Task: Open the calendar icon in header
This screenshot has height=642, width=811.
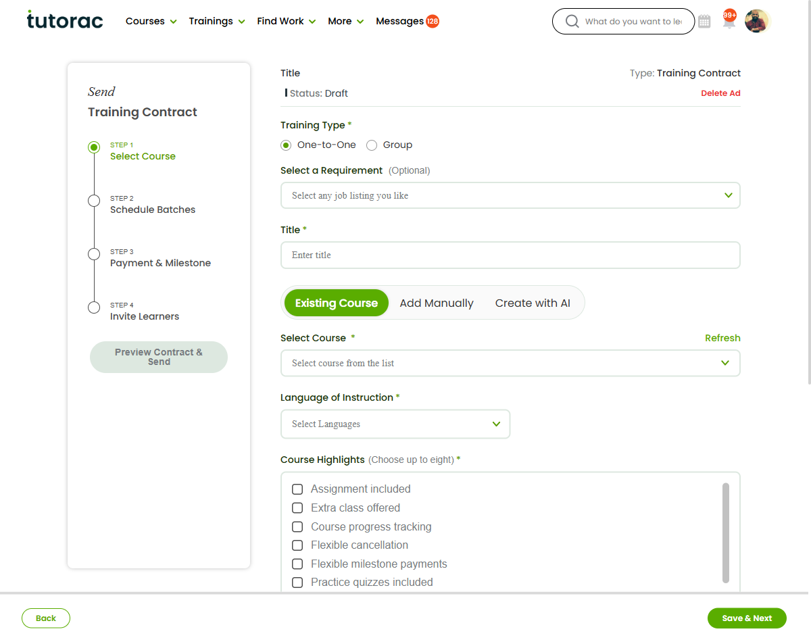Action: [x=704, y=22]
